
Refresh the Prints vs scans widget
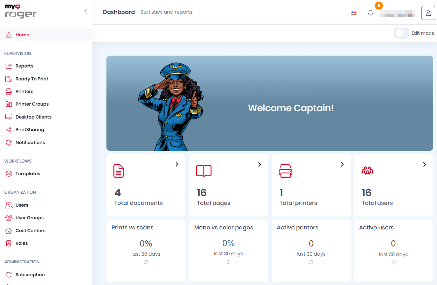point(146,262)
